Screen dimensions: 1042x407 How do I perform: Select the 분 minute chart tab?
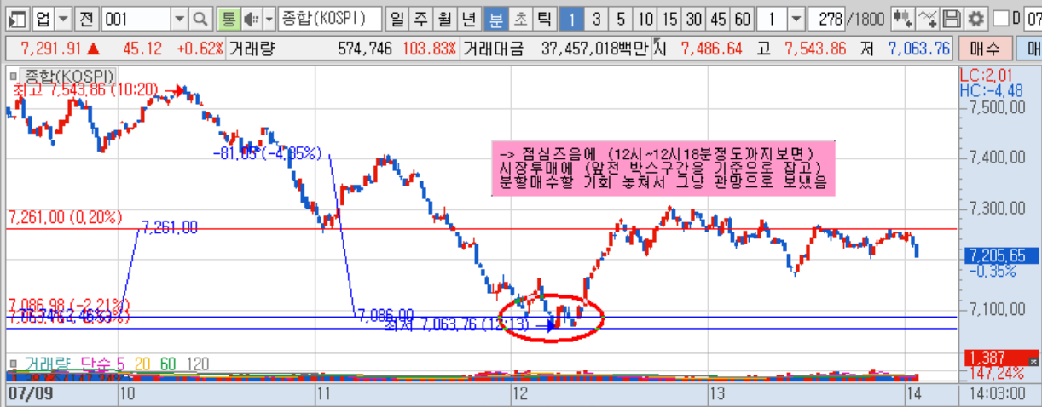tap(495, 19)
